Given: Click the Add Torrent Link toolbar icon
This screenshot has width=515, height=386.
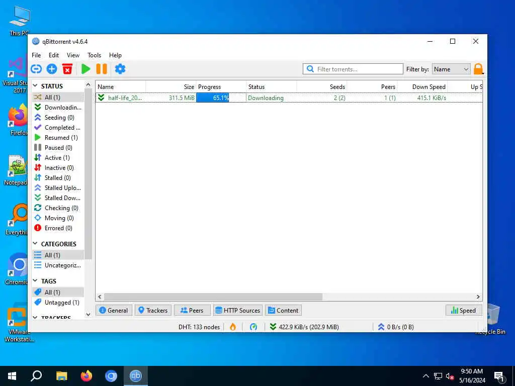Looking at the screenshot, I should [36, 69].
